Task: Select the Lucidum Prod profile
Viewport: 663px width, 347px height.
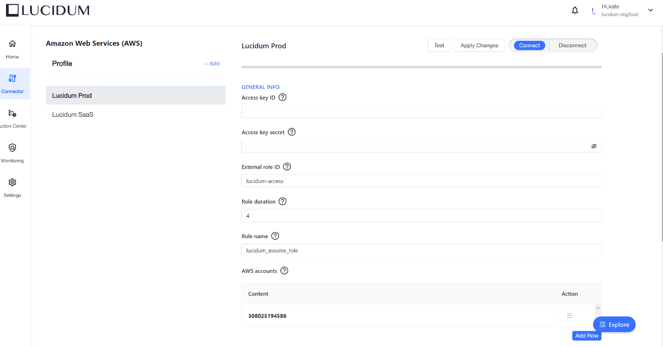Action: point(136,95)
